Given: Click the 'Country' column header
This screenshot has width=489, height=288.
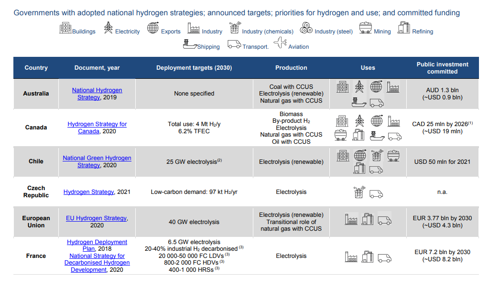Looking at the screenshot, I should [x=36, y=68].
